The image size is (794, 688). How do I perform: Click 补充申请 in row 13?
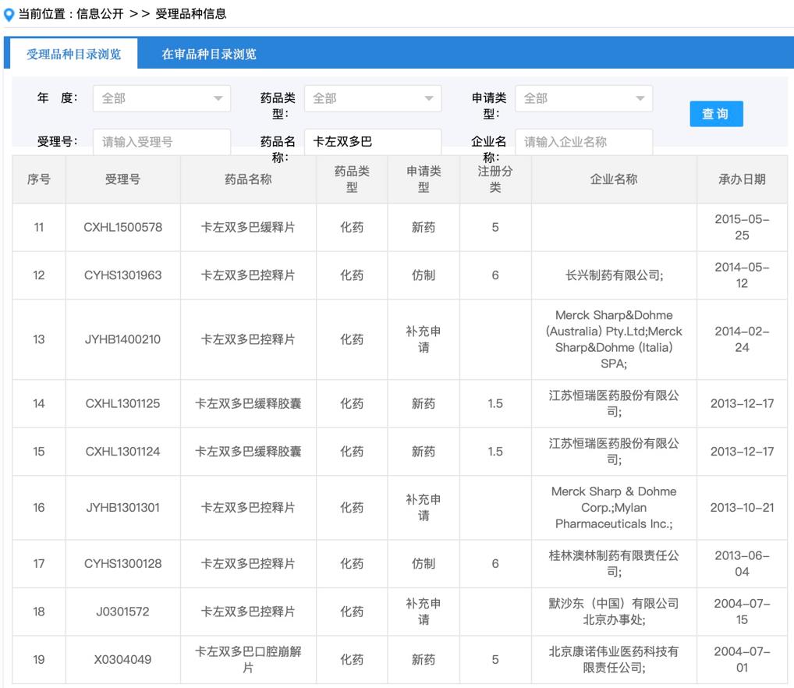(424, 339)
